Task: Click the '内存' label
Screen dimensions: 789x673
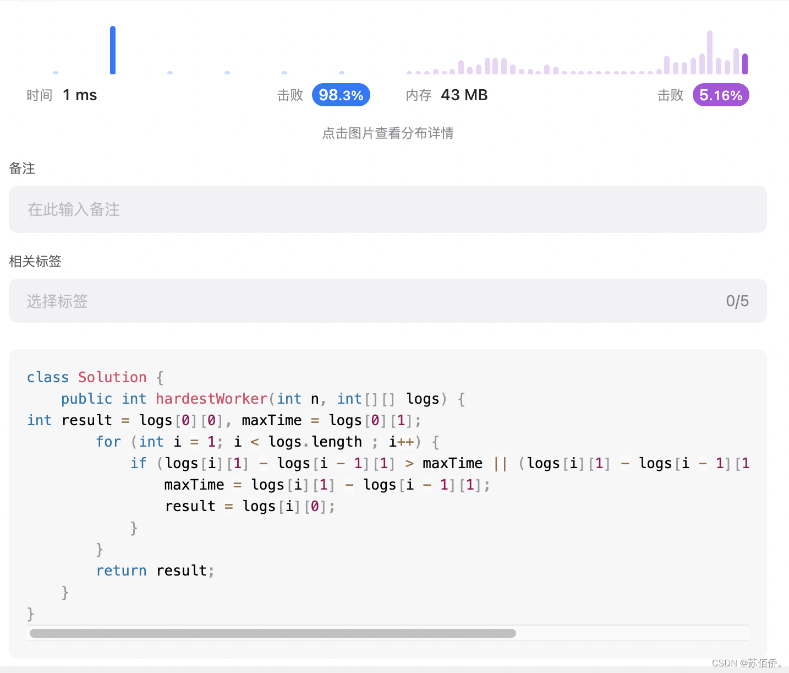Action: coord(419,95)
